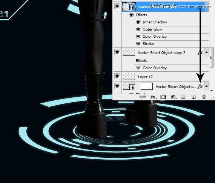The width and height of the screenshot is (215, 183).
Task: Click the layers panel scrollbar thumb
Action: click(211, 57)
